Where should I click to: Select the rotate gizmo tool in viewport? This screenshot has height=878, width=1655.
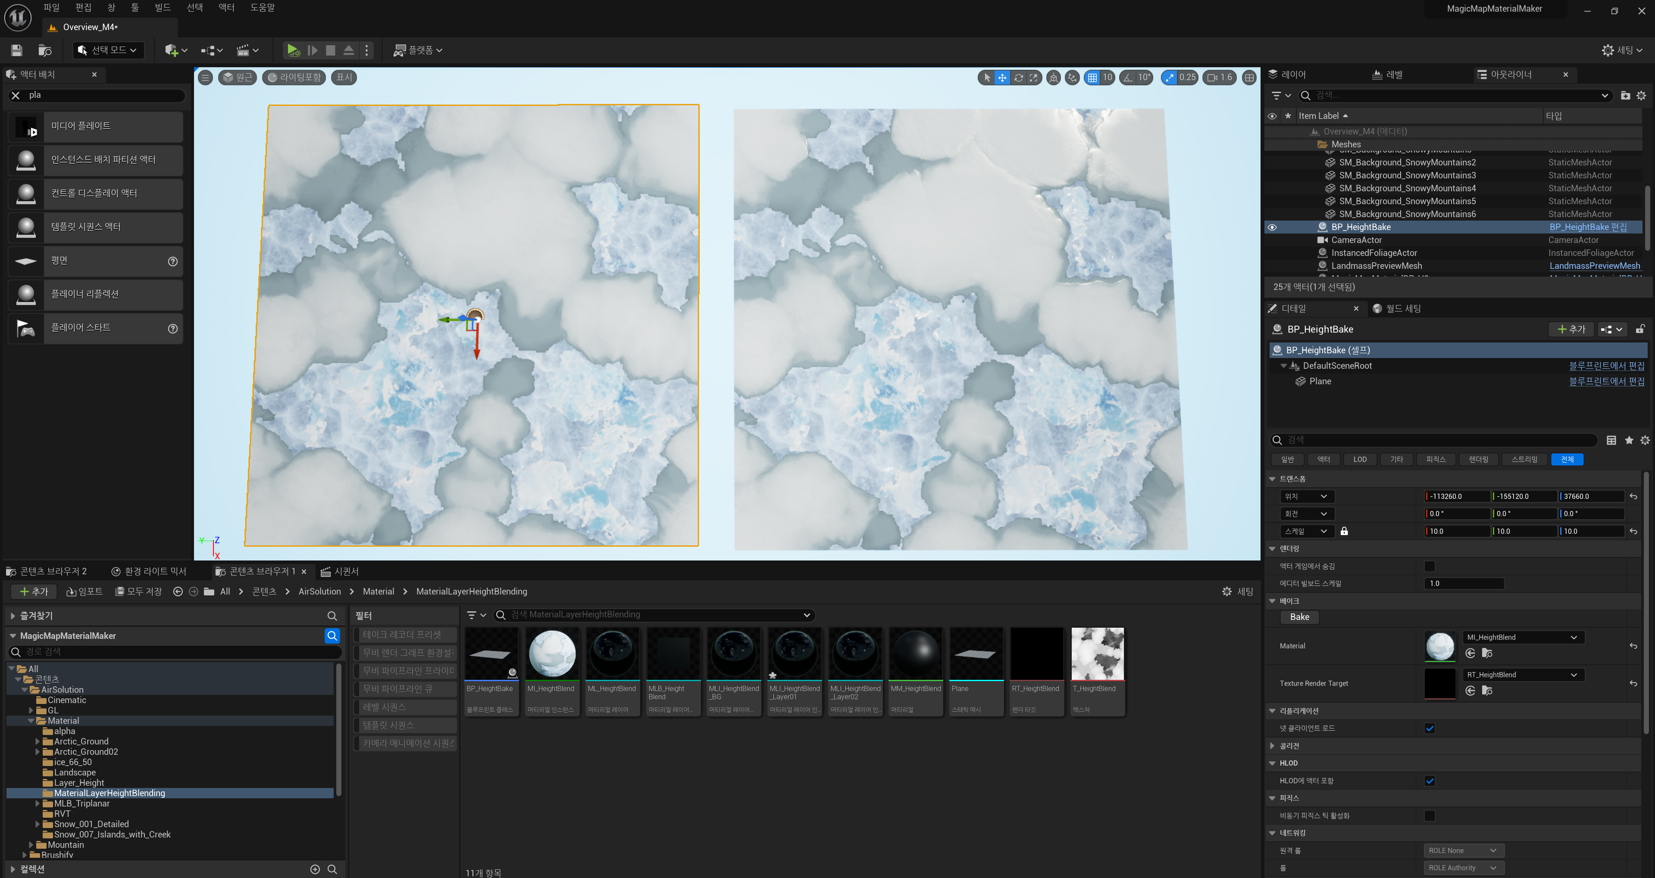(x=1018, y=78)
